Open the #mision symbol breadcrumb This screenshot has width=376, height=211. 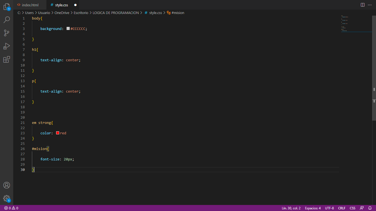point(178,13)
